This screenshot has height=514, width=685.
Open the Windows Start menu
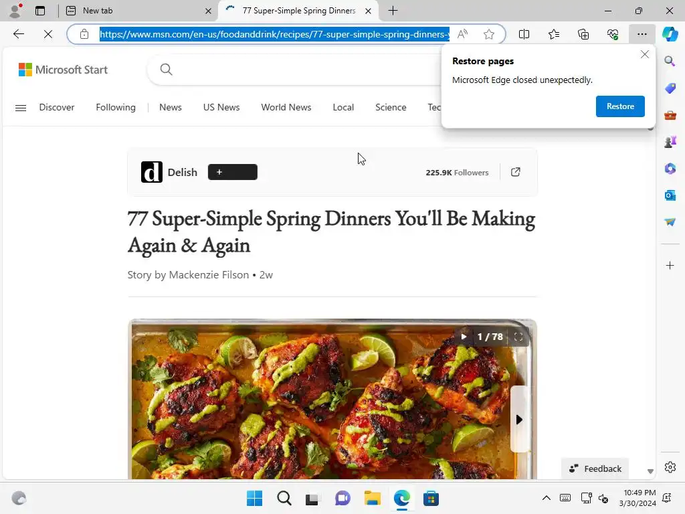pyautogui.click(x=255, y=498)
